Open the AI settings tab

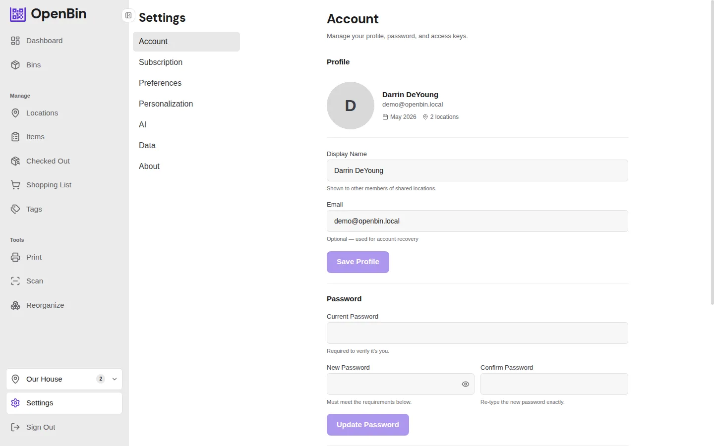pos(186,125)
